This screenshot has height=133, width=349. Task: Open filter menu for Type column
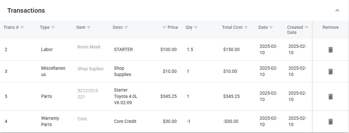(x=53, y=28)
